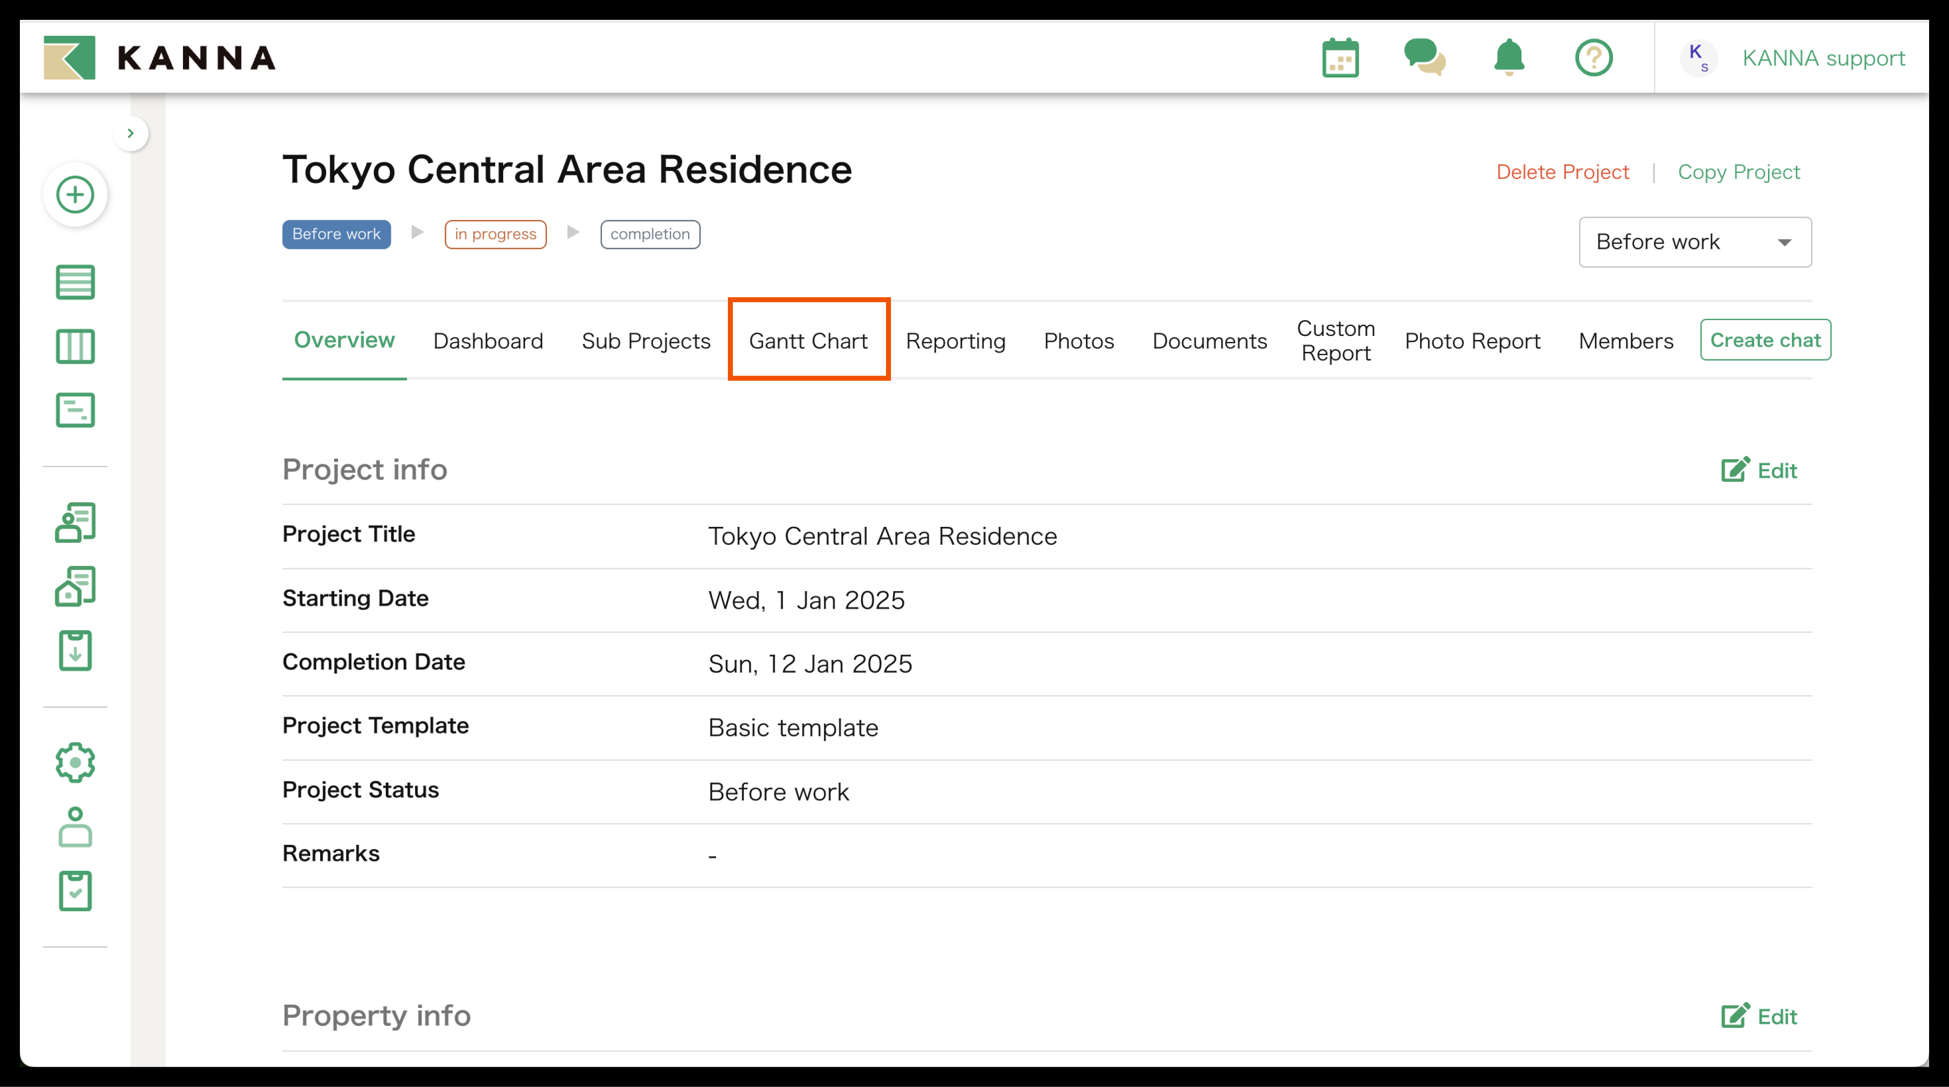The image size is (1949, 1087).
Task: Select the 'Before work' status pill
Action: coord(336,234)
